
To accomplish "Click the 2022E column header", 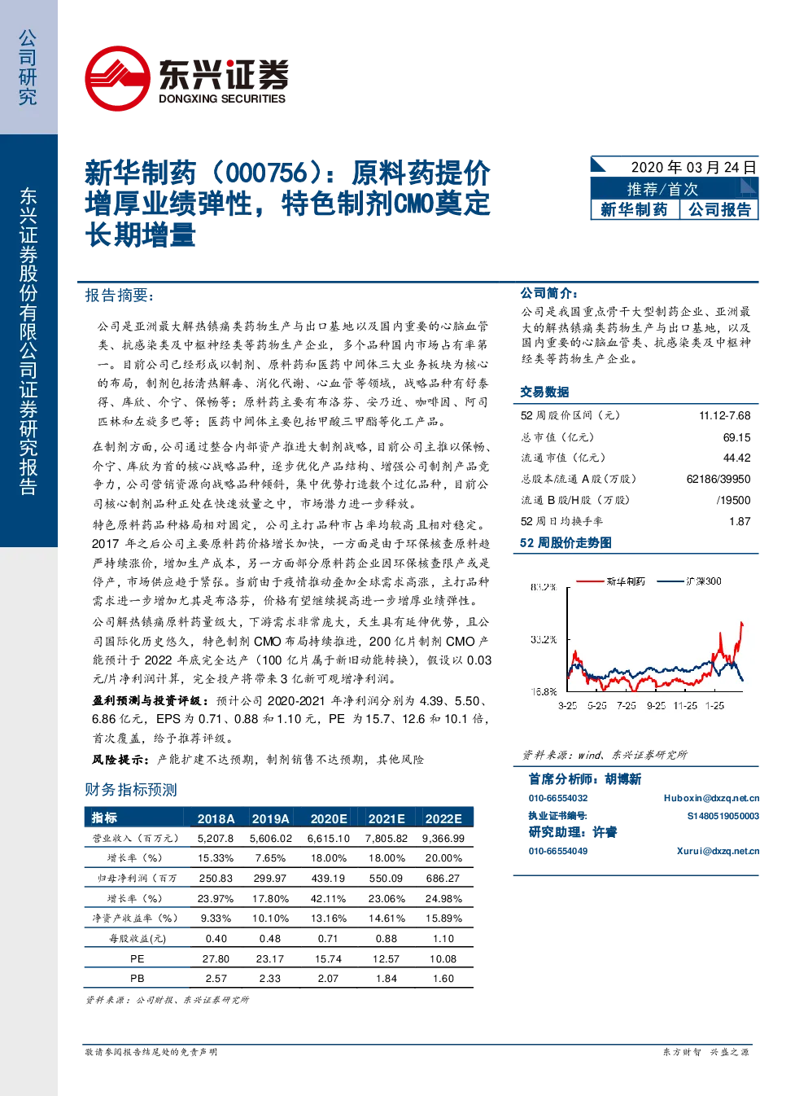I will pyautogui.click(x=443, y=818).
